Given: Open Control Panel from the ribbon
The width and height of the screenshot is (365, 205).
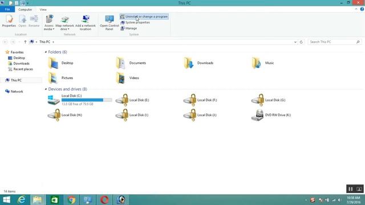Looking at the screenshot, I should [x=109, y=23].
